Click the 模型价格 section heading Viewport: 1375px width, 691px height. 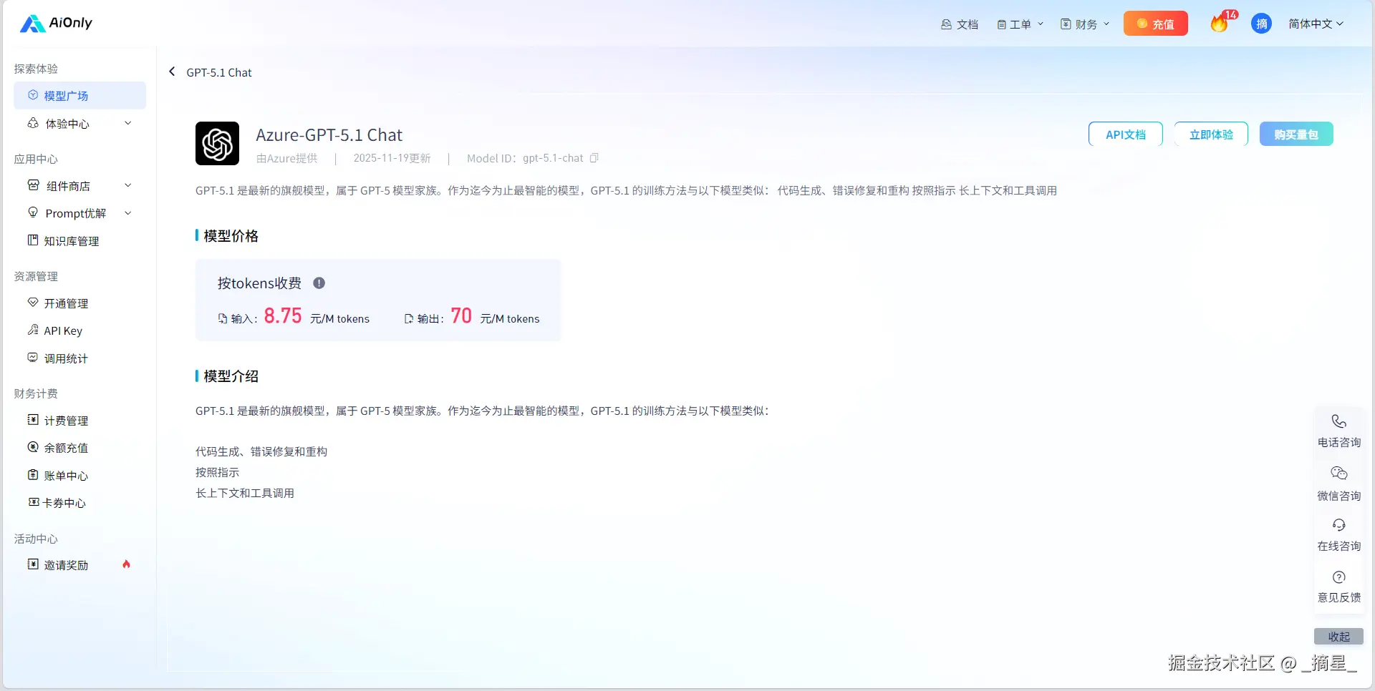coord(231,236)
